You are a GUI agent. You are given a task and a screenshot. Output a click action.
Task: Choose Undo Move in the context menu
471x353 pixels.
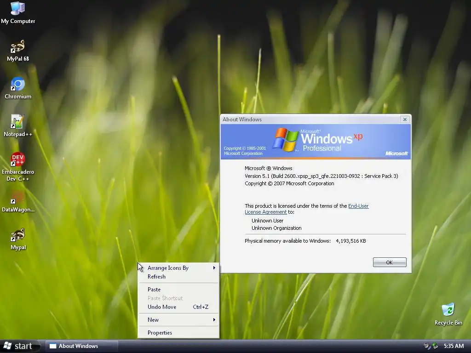[x=178, y=307]
